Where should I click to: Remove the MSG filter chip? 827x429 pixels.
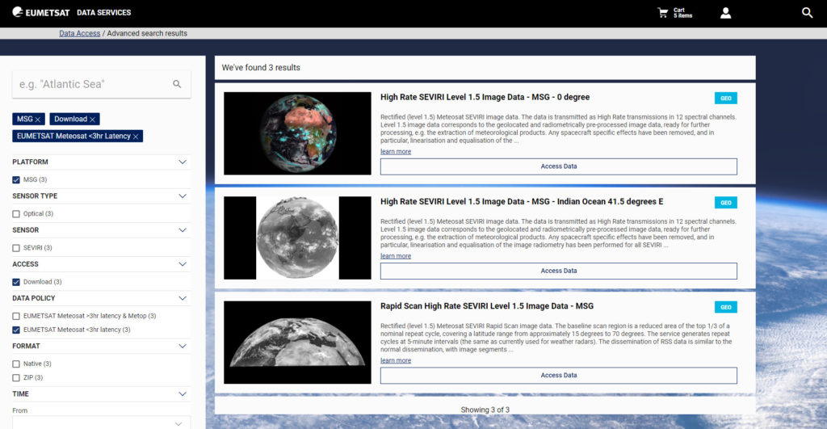coord(38,120)
